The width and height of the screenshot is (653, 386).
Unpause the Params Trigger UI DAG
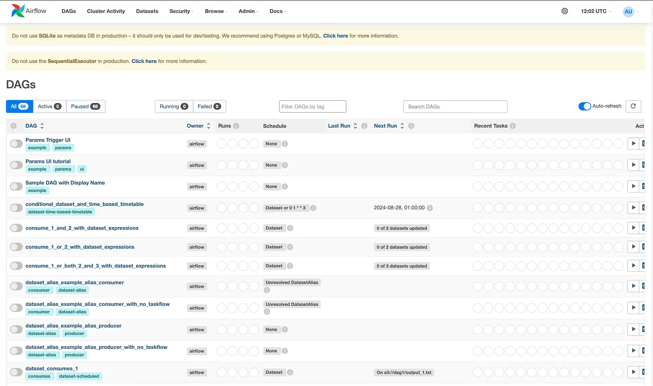[16, 143]
